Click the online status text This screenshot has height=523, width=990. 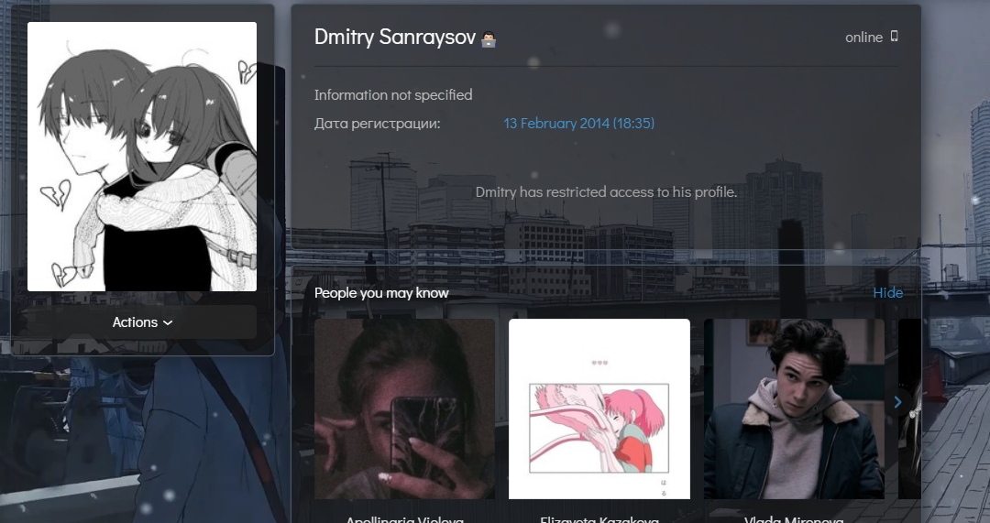pos(863,38)
